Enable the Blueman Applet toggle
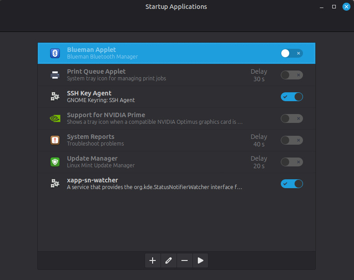Viewport: 354px width, 280px height. pos(291,53)
